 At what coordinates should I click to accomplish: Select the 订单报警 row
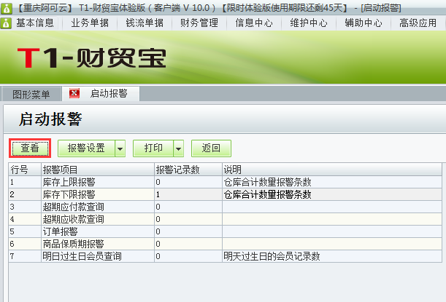(225, 231)
